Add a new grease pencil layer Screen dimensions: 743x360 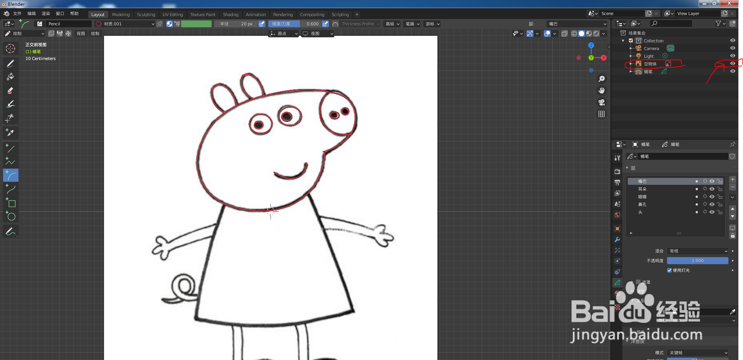(733, 179)
